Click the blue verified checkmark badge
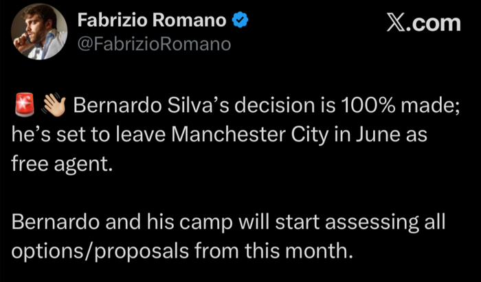The image size is (481, 282). point(240,21)
